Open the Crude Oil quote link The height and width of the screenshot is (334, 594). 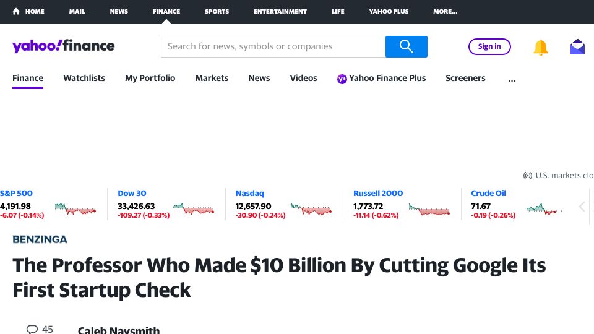pos(488,193)
